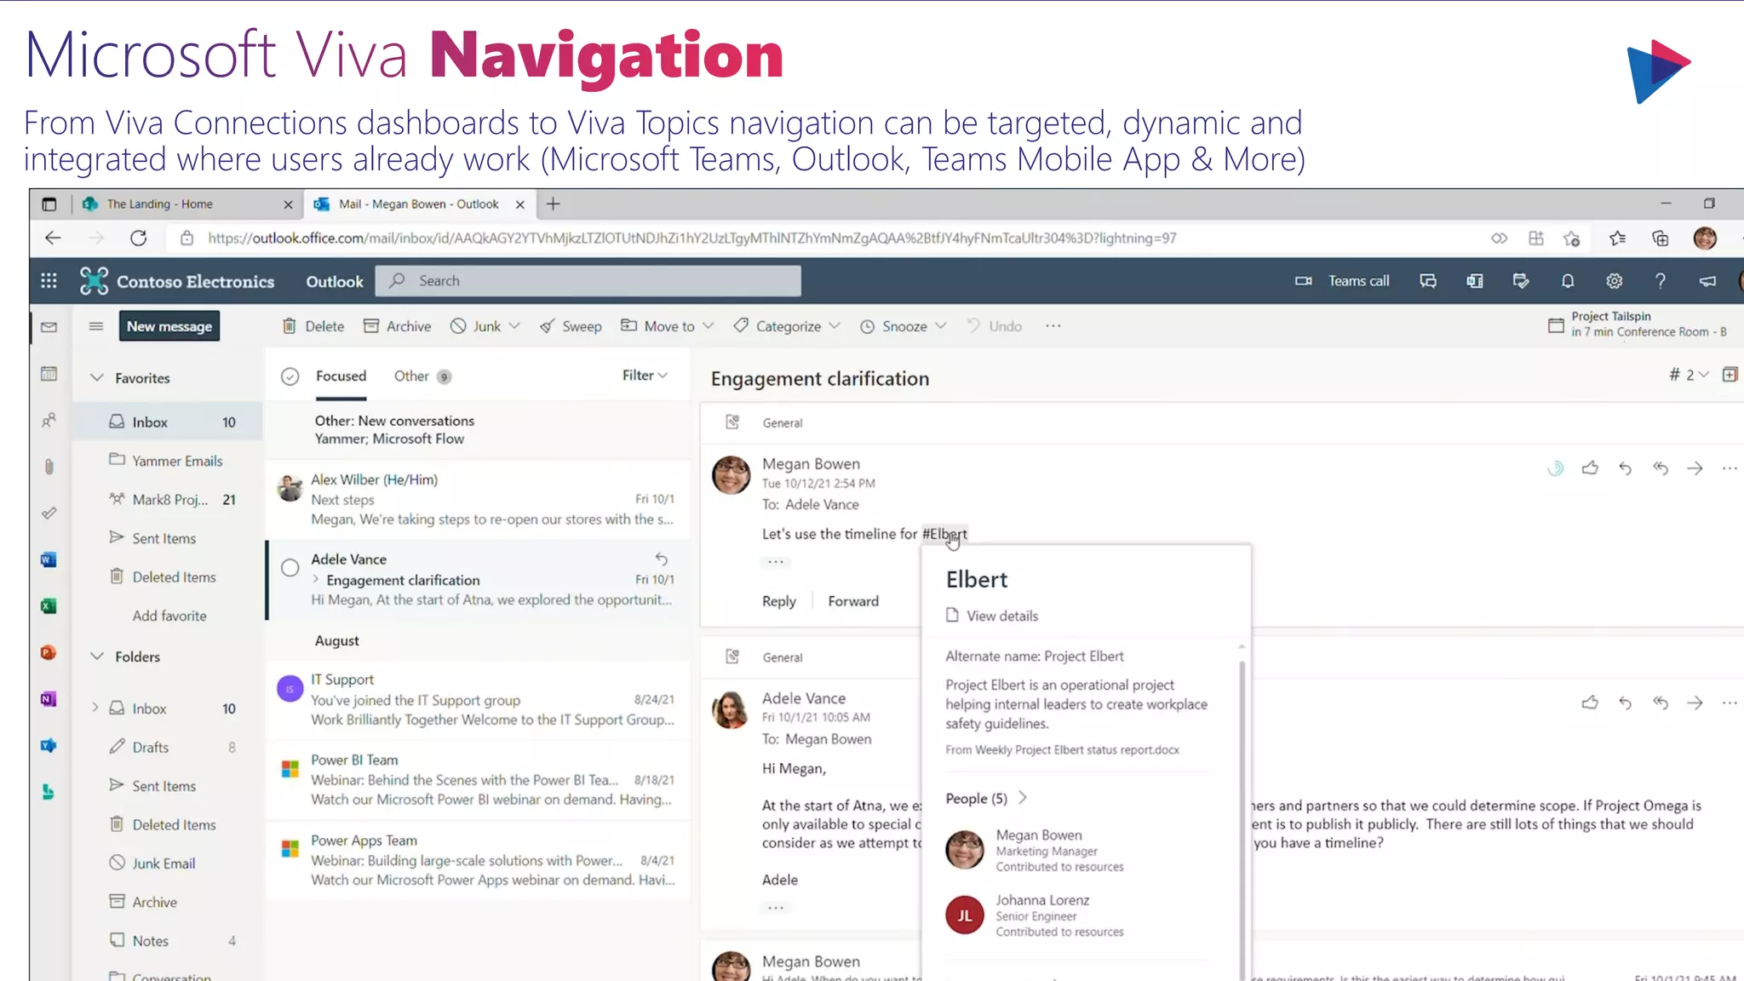Open the Categorize dropdown
The width and height of the screenshot is (1744, 981).
coord(835,326)
